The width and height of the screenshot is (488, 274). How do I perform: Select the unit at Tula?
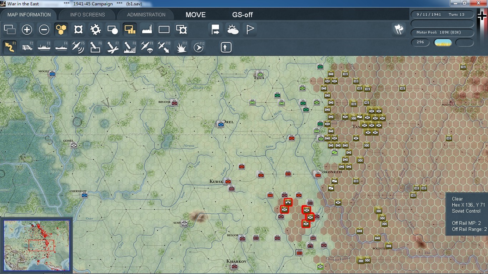click(260, 74)
